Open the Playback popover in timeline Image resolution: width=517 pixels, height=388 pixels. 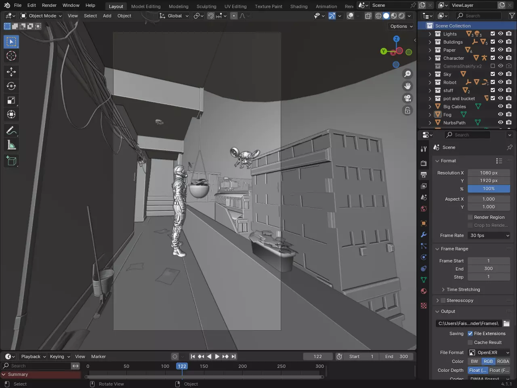34,357
